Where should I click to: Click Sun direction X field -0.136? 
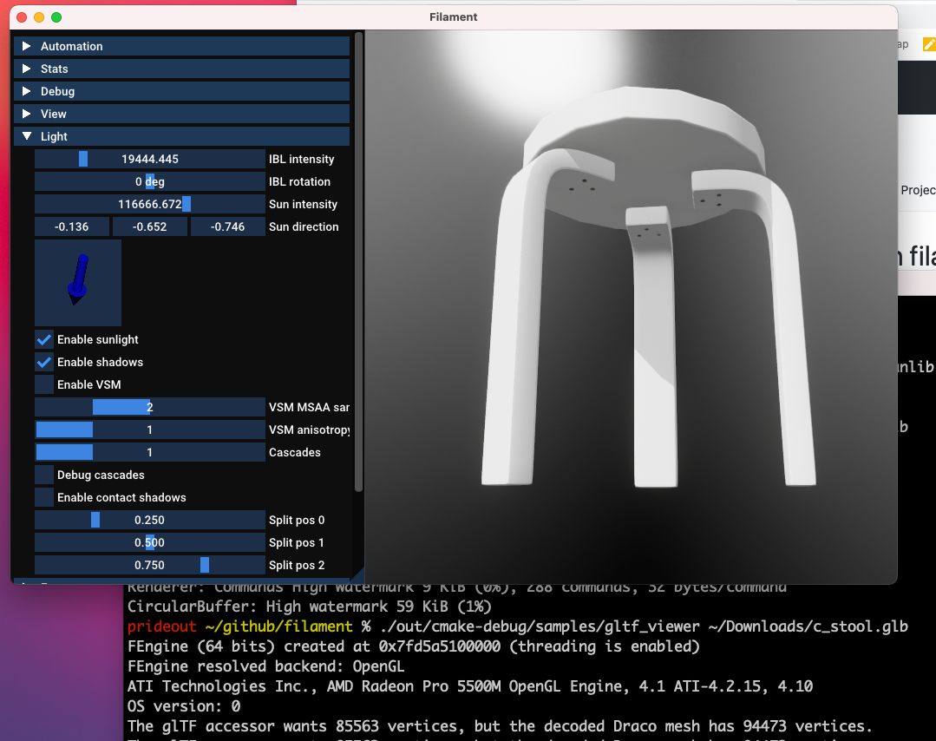[x=72, y=226]
